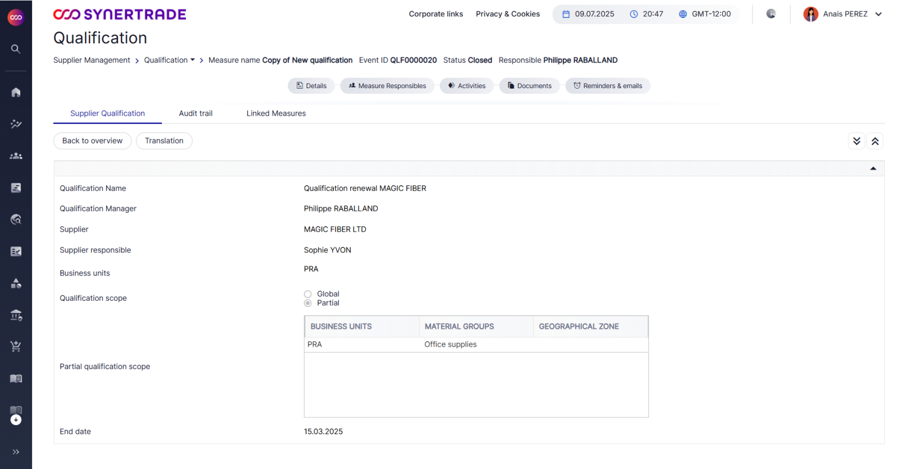Open the shapes sidebar icon
The image size is (899, 469).
pos(16,283)
